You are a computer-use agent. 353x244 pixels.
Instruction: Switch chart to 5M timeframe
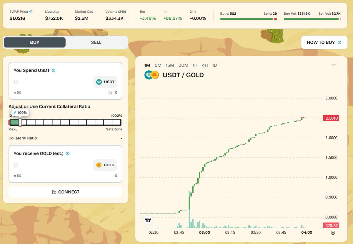tap(158, 65)
